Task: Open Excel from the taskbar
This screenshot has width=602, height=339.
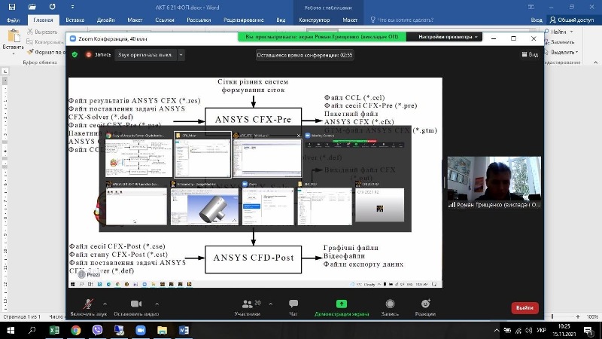Action: (x=54, y=330)
